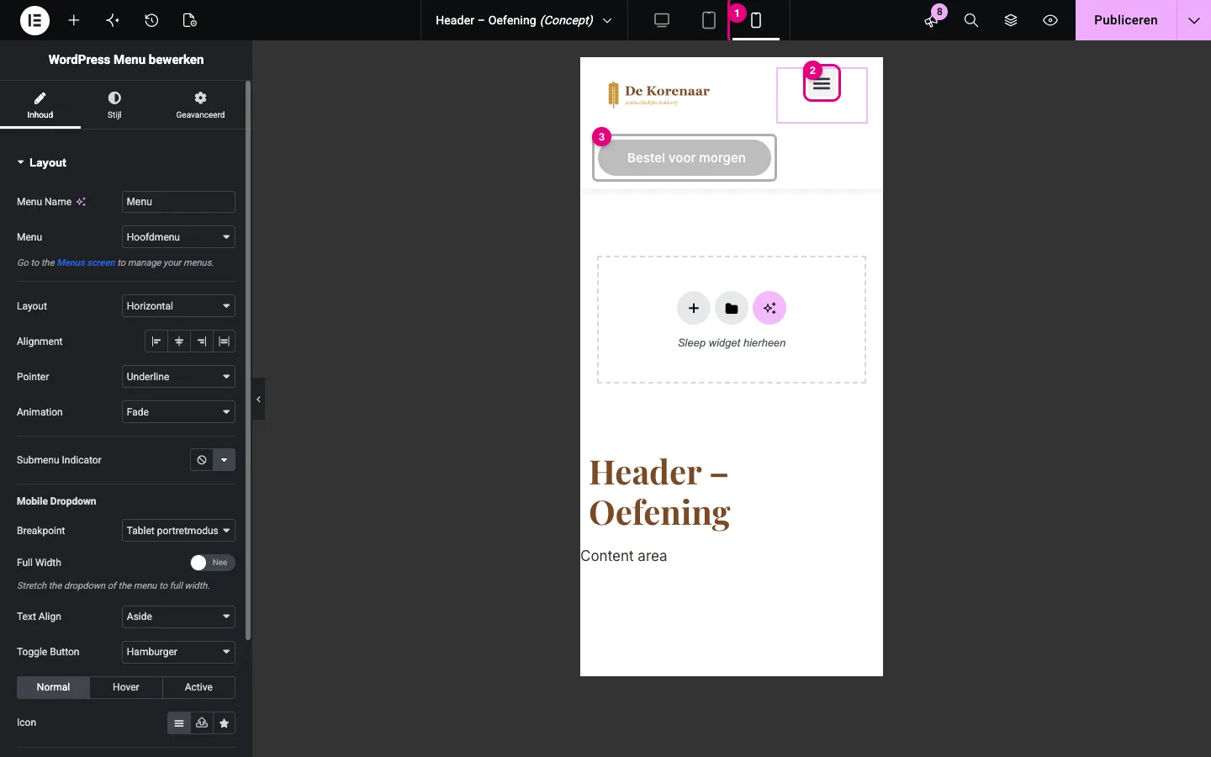Open Toggle Button dropdown showing Hamburger
Image resolution: width=1211 pixels, height=757 pixels.
coord(178,652)
